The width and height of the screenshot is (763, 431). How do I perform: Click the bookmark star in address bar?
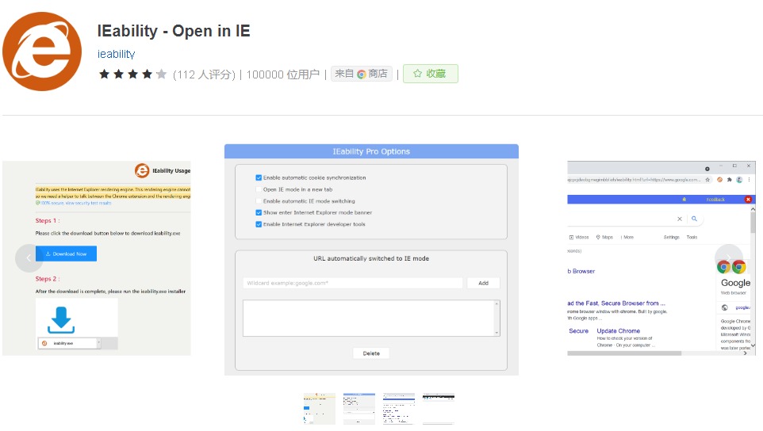707,180
